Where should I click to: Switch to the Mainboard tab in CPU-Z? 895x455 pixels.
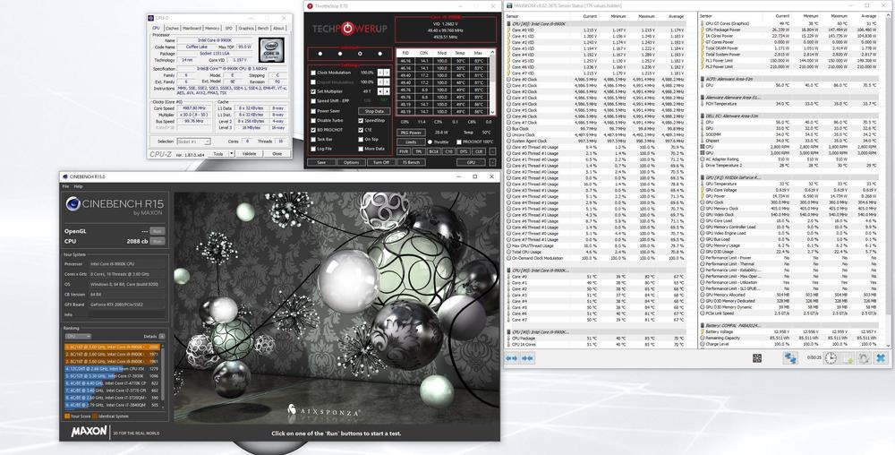192,28
